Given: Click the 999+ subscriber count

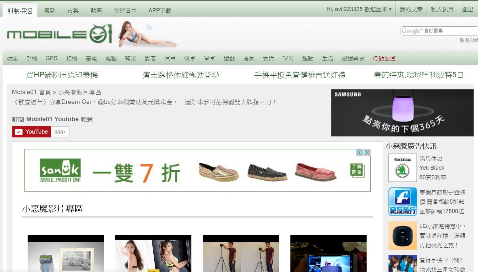Looking at the screenshot, I should [60, 132].
